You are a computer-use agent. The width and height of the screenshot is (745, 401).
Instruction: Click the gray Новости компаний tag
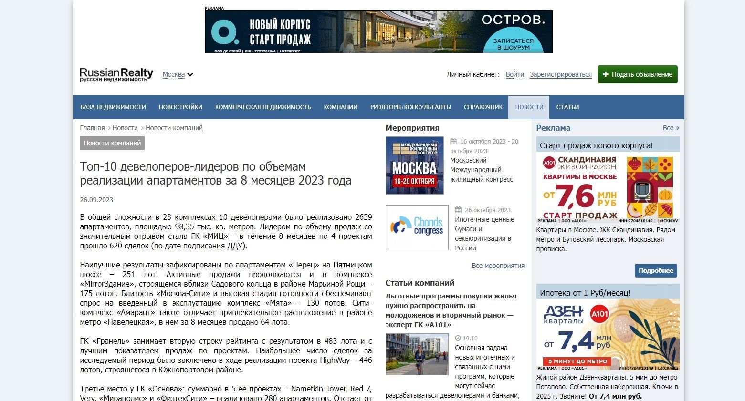112,143
